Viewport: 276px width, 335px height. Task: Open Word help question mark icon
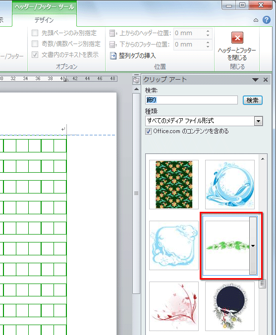point(267,20)
